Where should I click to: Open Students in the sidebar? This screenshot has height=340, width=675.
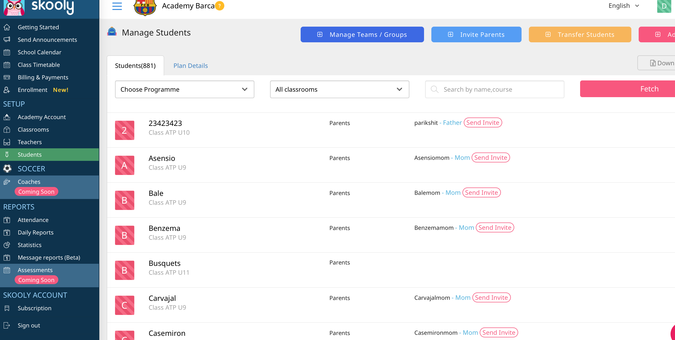click(x=49, y=154)
